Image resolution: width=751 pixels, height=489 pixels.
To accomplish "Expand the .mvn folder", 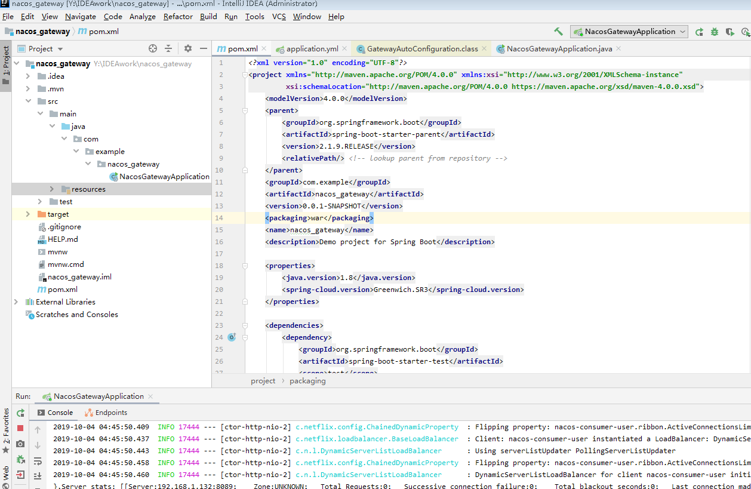I will click(x=28, y=89).
